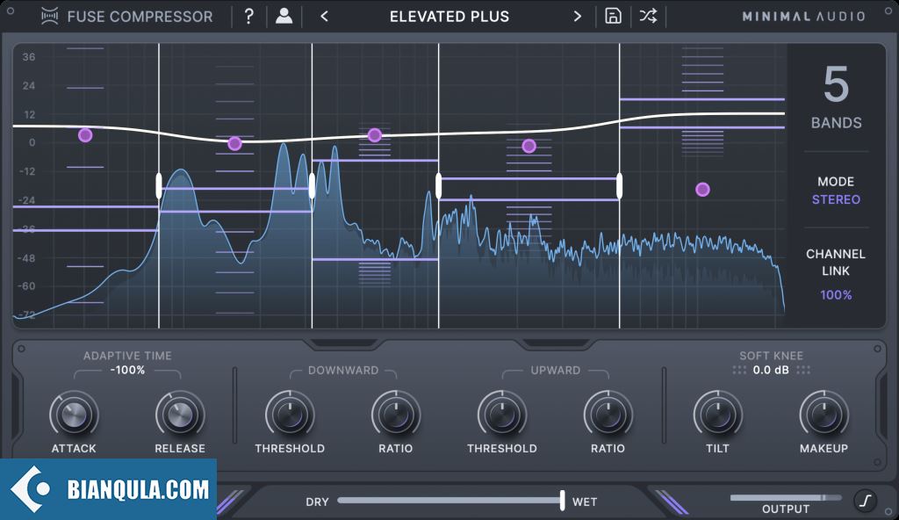Open the ELEVATED PLUS preset name menu
899x520 pixels.
pos(449,17)
